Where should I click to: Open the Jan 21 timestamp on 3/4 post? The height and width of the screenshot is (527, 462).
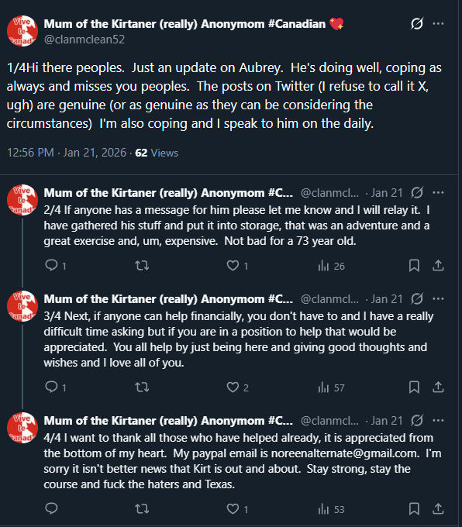387,299
